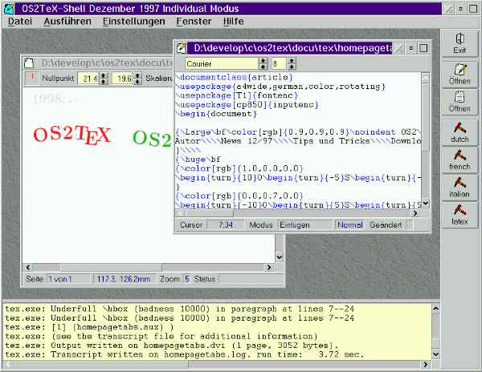482x372 pixels.
Task: Click the editor window maximize square button
Action: click(x=423, y=48)
